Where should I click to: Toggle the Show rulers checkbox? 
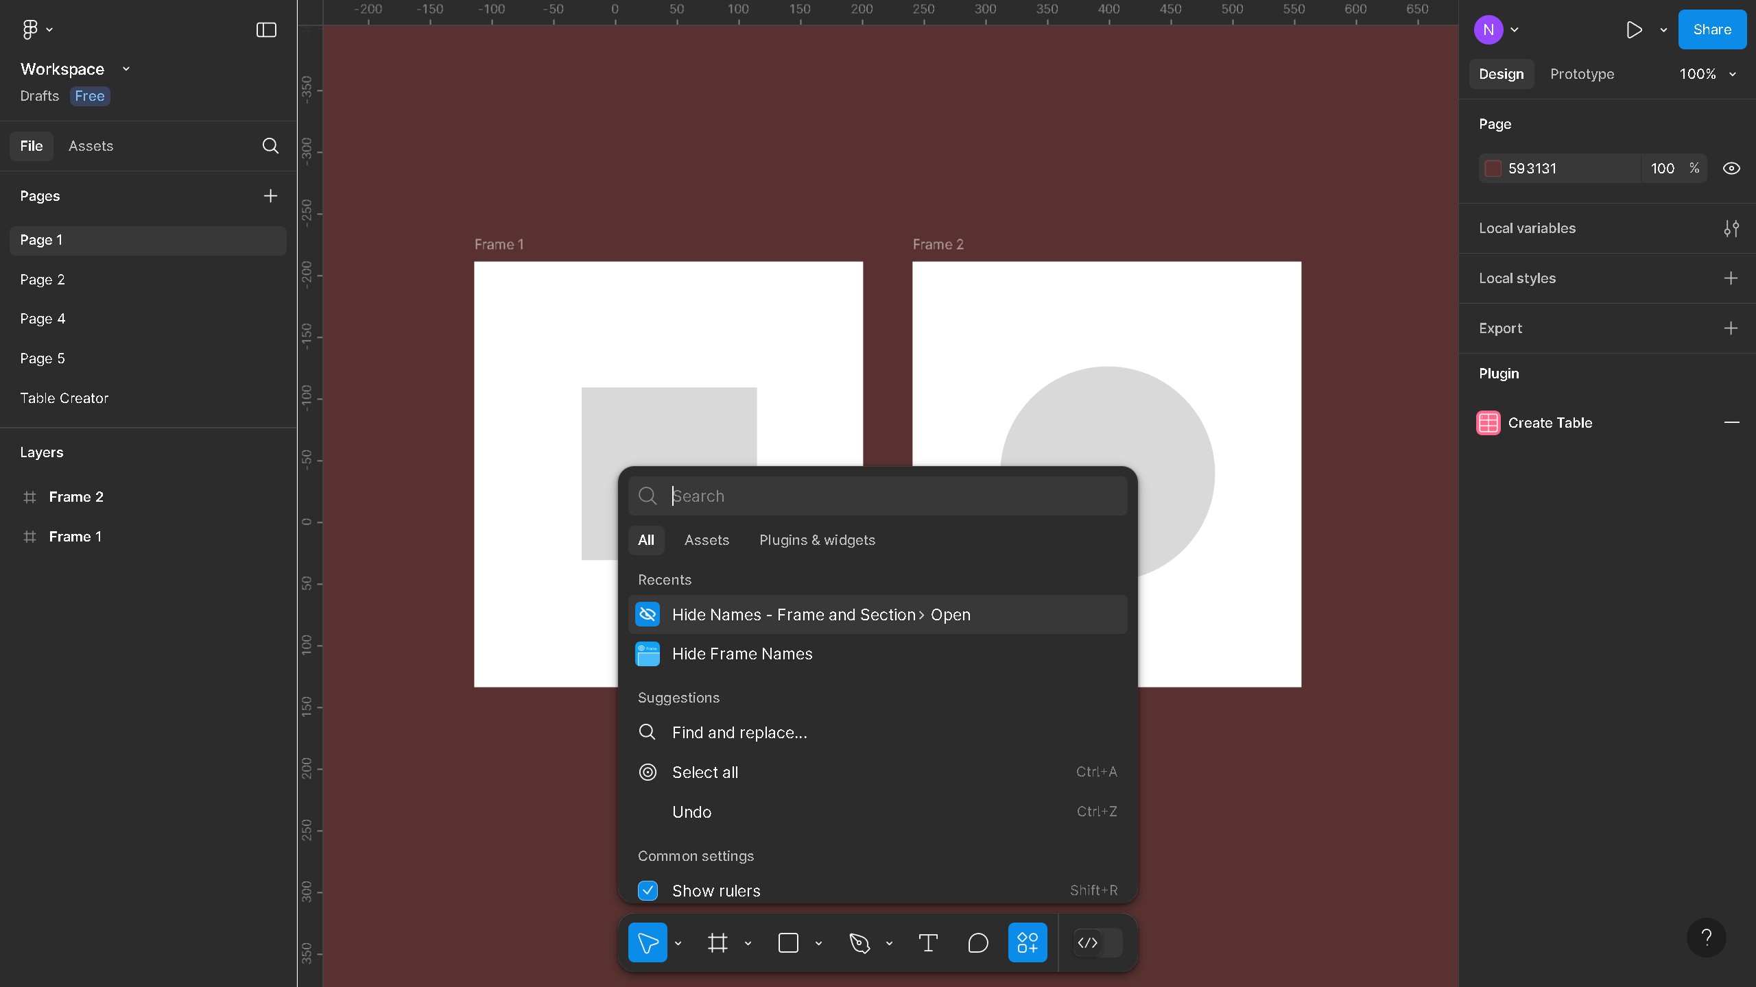pos(648,890)
